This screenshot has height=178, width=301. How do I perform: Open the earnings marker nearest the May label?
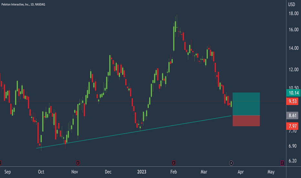point(282,163)
